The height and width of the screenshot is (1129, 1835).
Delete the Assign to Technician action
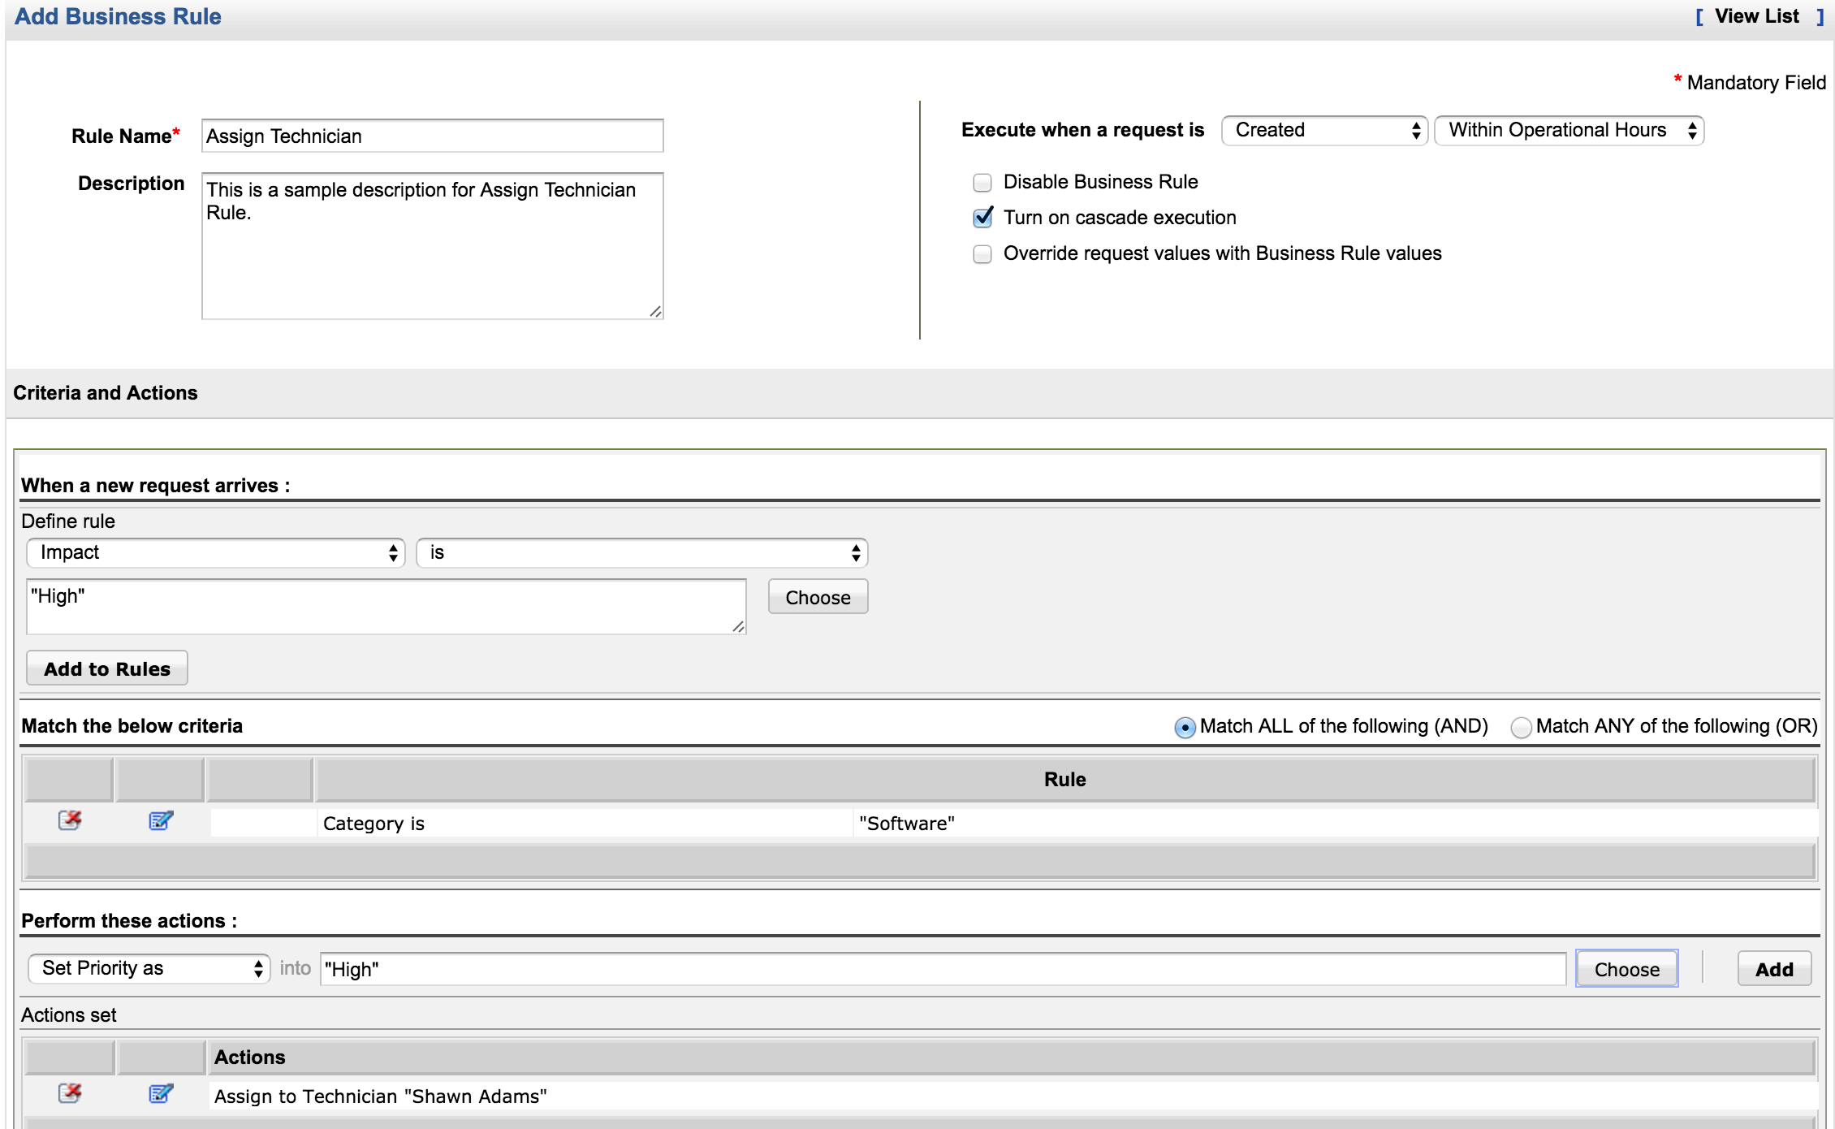coord(70,1093)
